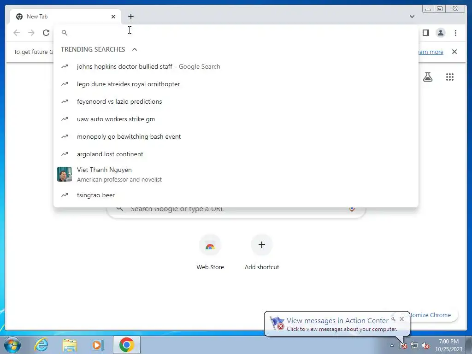Close the Action Center notification balloon
The height and width of the screenshot is (354, 472).
click(x=401, y=319)
